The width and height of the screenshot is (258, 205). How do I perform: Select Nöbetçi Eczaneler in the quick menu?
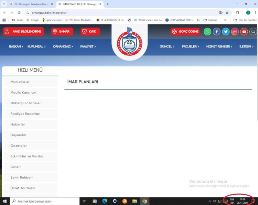25,103
